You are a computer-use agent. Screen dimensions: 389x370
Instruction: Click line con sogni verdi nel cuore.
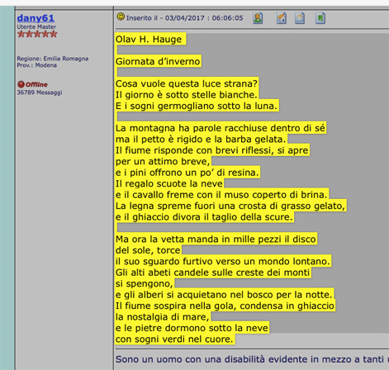click(174, 339)
